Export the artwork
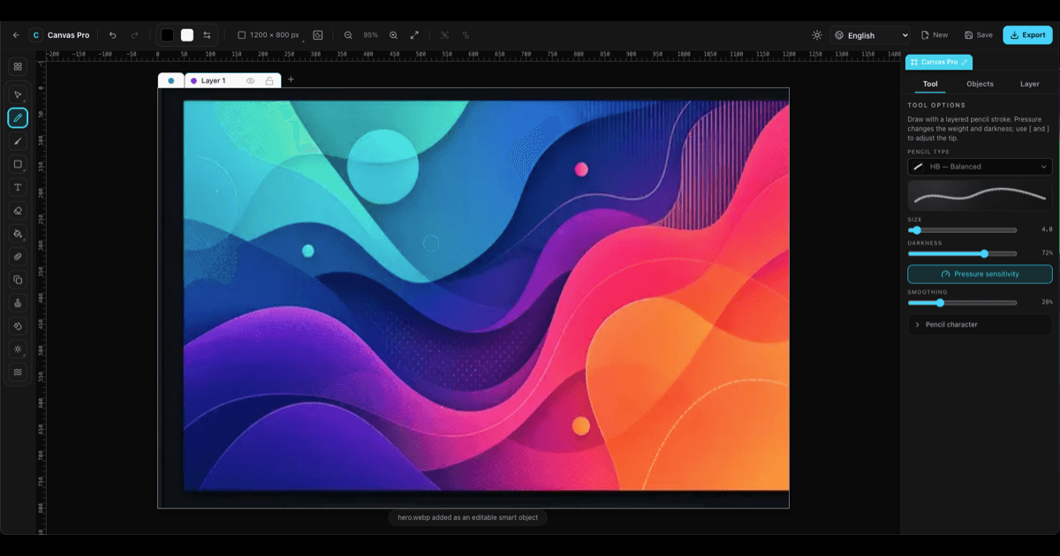Screen dimensions: 1060x556 tap(1027, 35)
